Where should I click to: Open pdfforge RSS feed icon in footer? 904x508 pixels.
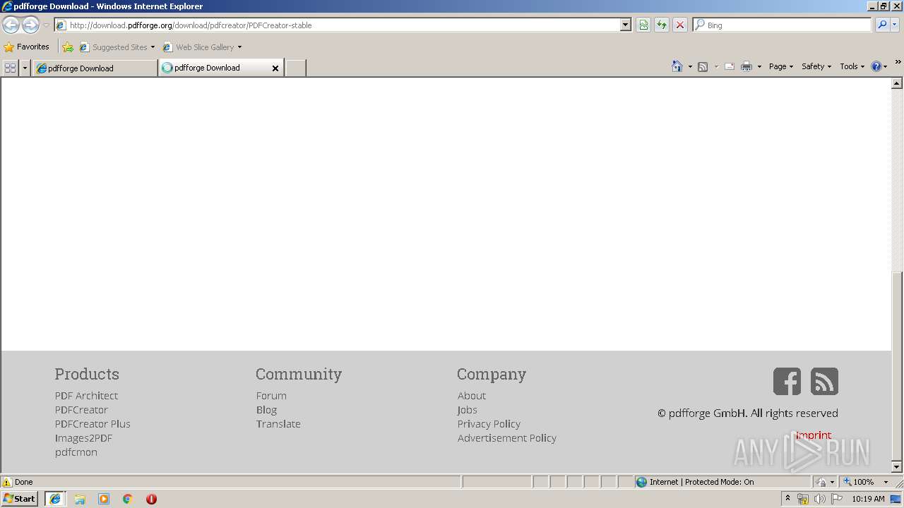coord(824,382)
